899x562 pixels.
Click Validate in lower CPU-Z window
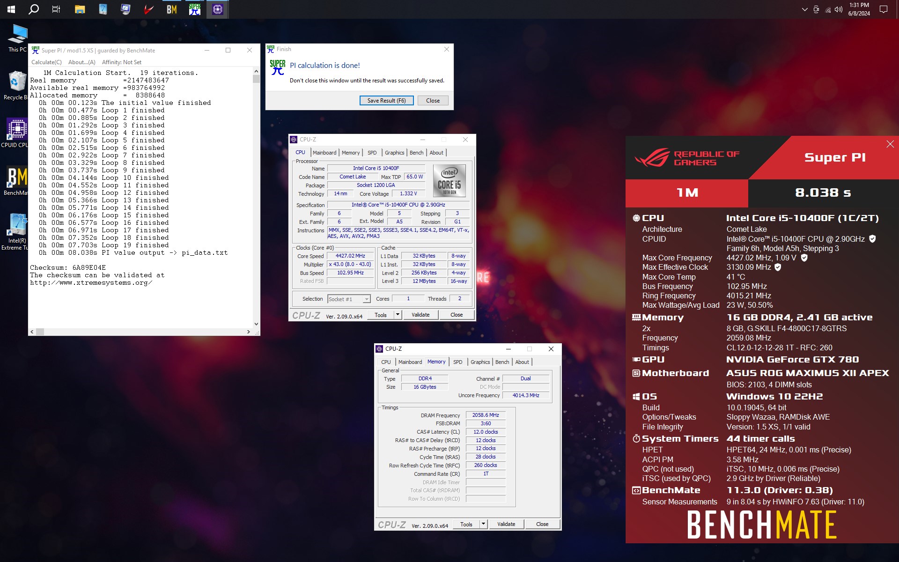click(506, 525)
